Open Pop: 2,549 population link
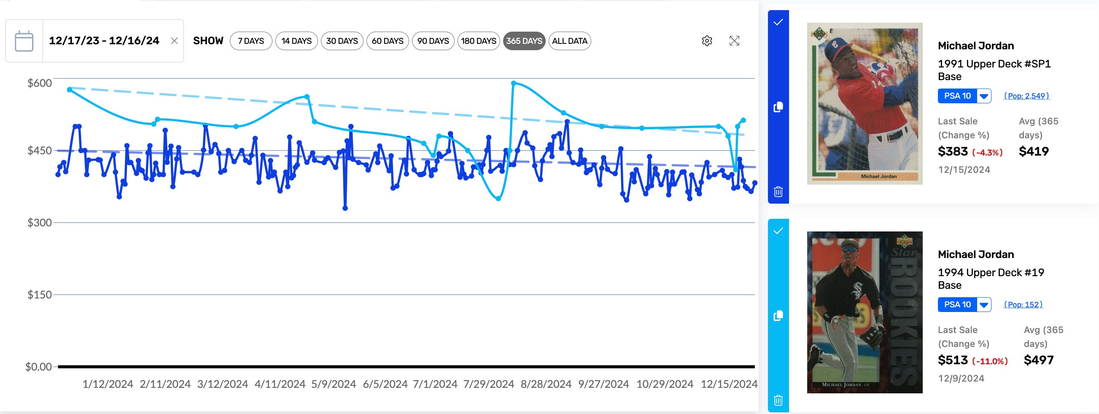The height and width of the screenshot is (414, 1099). pos(1026,96)
